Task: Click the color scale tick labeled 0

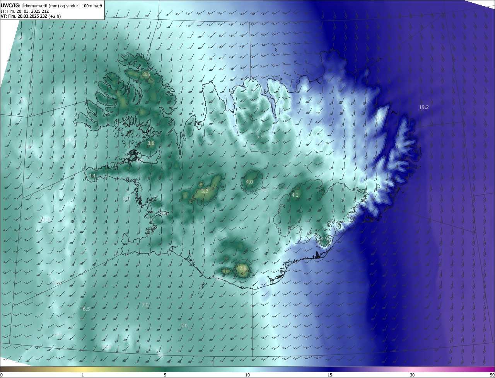Action: [2, 375]
